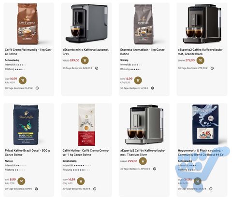Open the Caffè Crema Vollmundig product title
This screenshot has height=199, width=232.
28,52
